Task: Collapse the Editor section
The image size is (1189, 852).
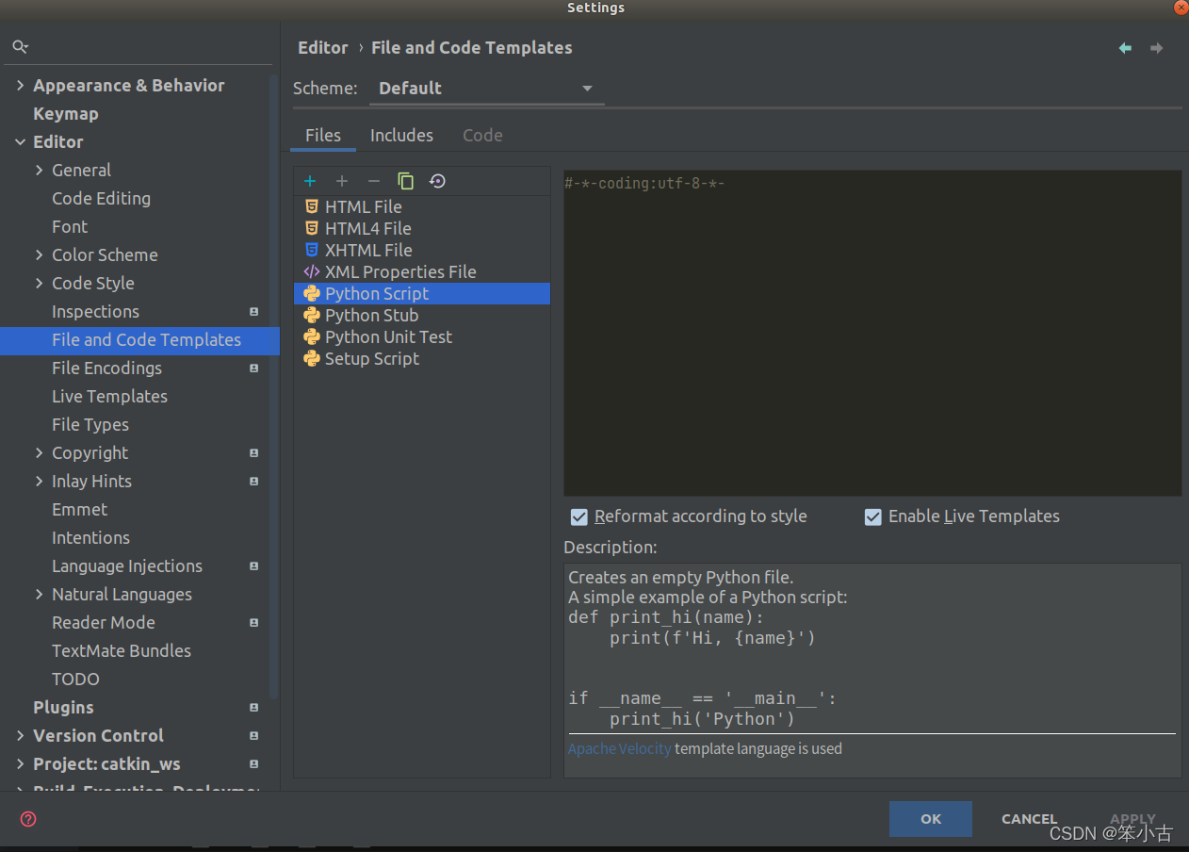Action: pyautogui.click(x=20, y=142)
